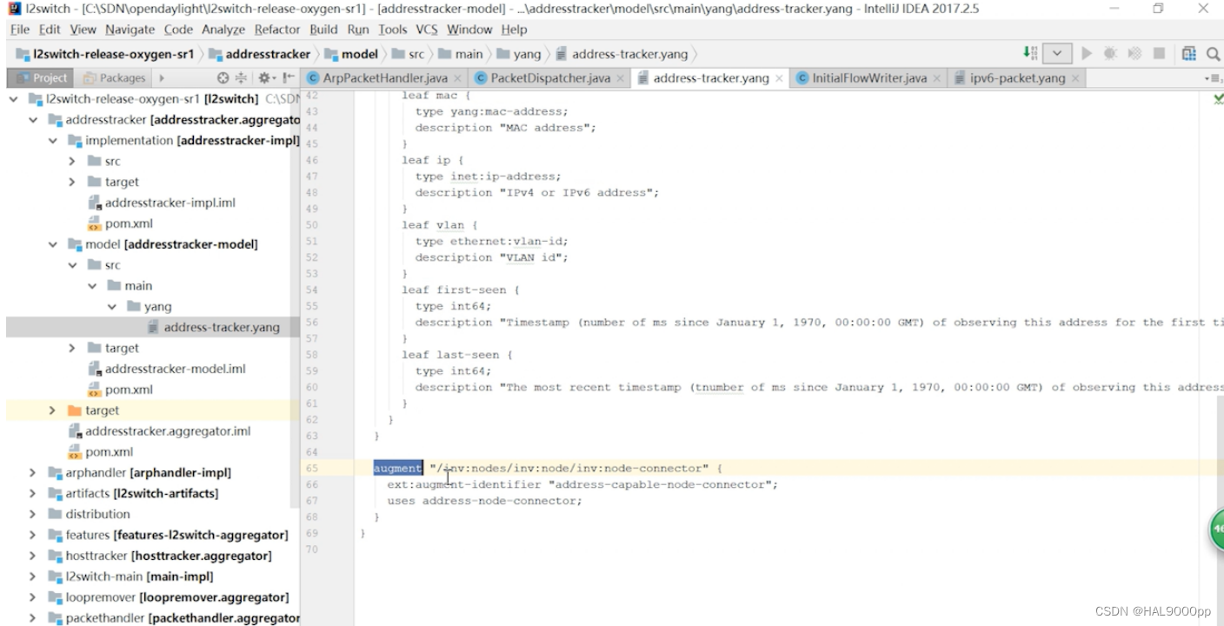Open the File menu
The image size is (1224, 626).
click(19, 29)
